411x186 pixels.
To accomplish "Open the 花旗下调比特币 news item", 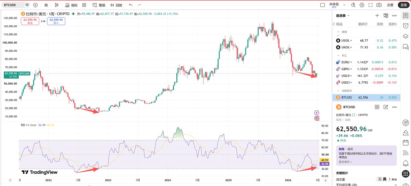I will [x=366, y=156].
